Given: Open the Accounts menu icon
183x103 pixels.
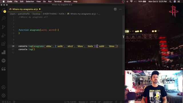Looking at the screenshot, I should click(x=3, y=87).
